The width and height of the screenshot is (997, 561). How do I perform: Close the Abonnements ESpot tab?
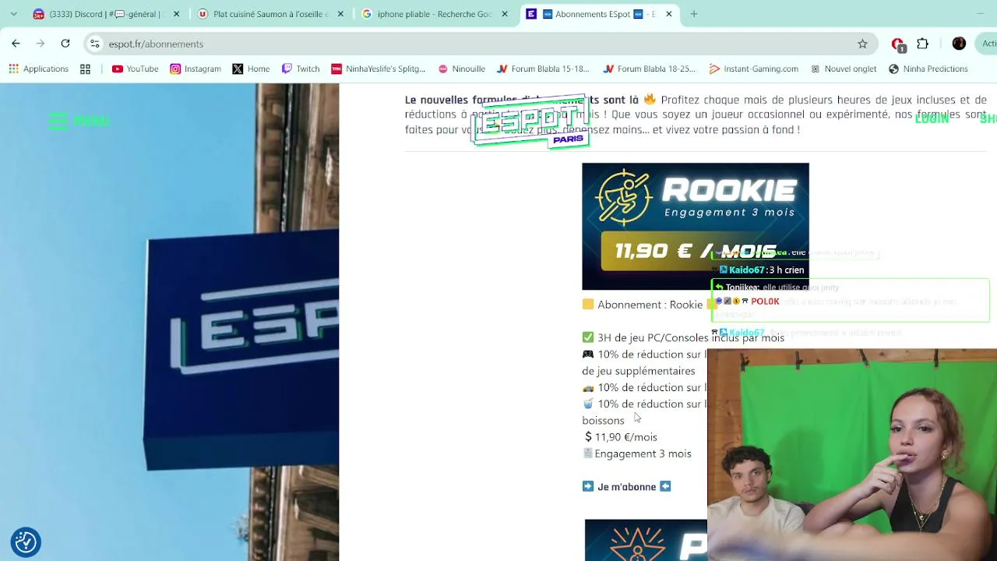coord(668,14)
